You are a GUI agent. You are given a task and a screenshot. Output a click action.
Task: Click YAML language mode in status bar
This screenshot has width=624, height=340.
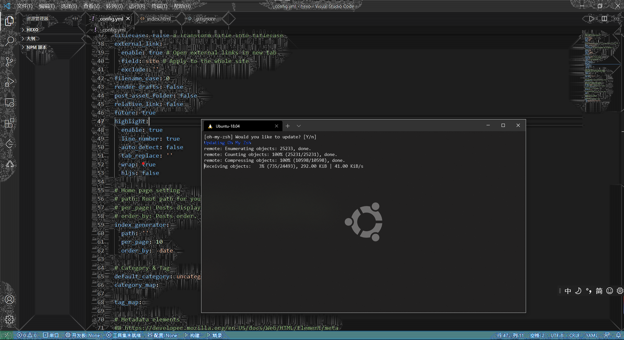[x=591, y=335]
